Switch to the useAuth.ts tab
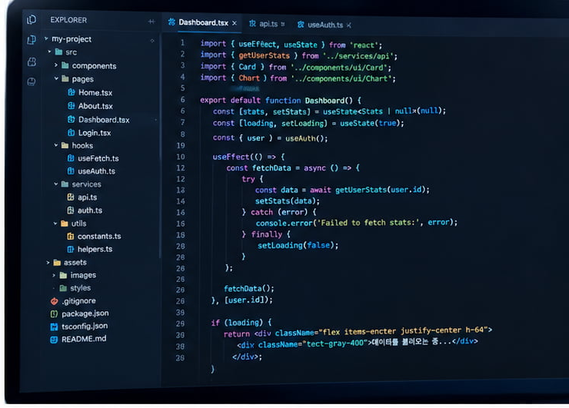The width and height of the screenshot is (569, 408). click(324, 25)
